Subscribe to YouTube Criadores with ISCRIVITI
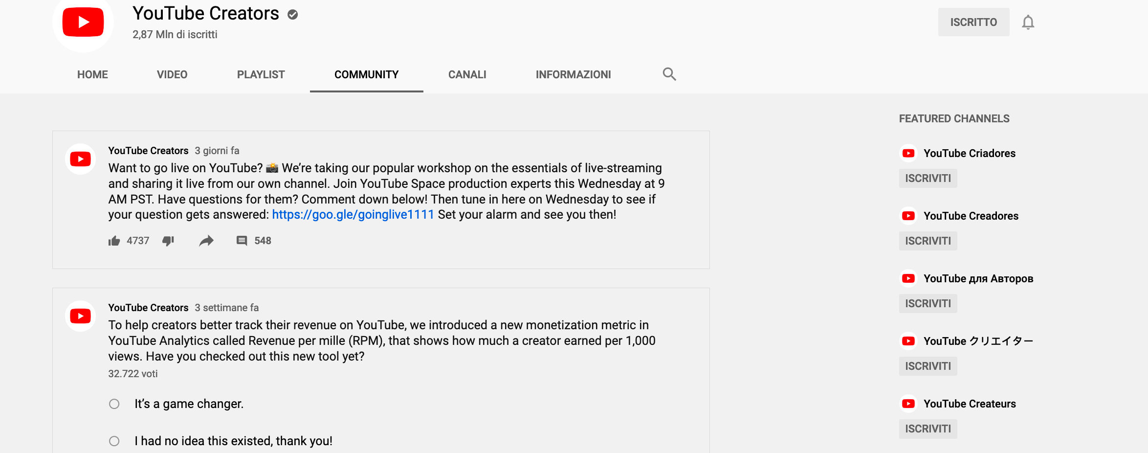 [928, 178]
